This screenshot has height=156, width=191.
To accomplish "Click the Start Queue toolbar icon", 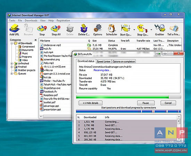I will coord(126,30).
